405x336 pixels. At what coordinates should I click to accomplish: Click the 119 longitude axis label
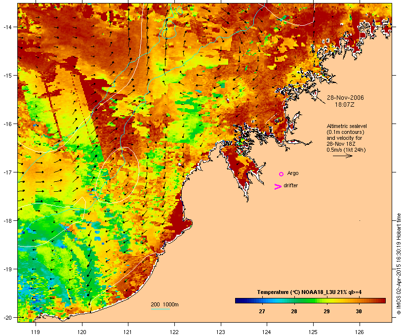pyautogui.click(x=36, y=332)
